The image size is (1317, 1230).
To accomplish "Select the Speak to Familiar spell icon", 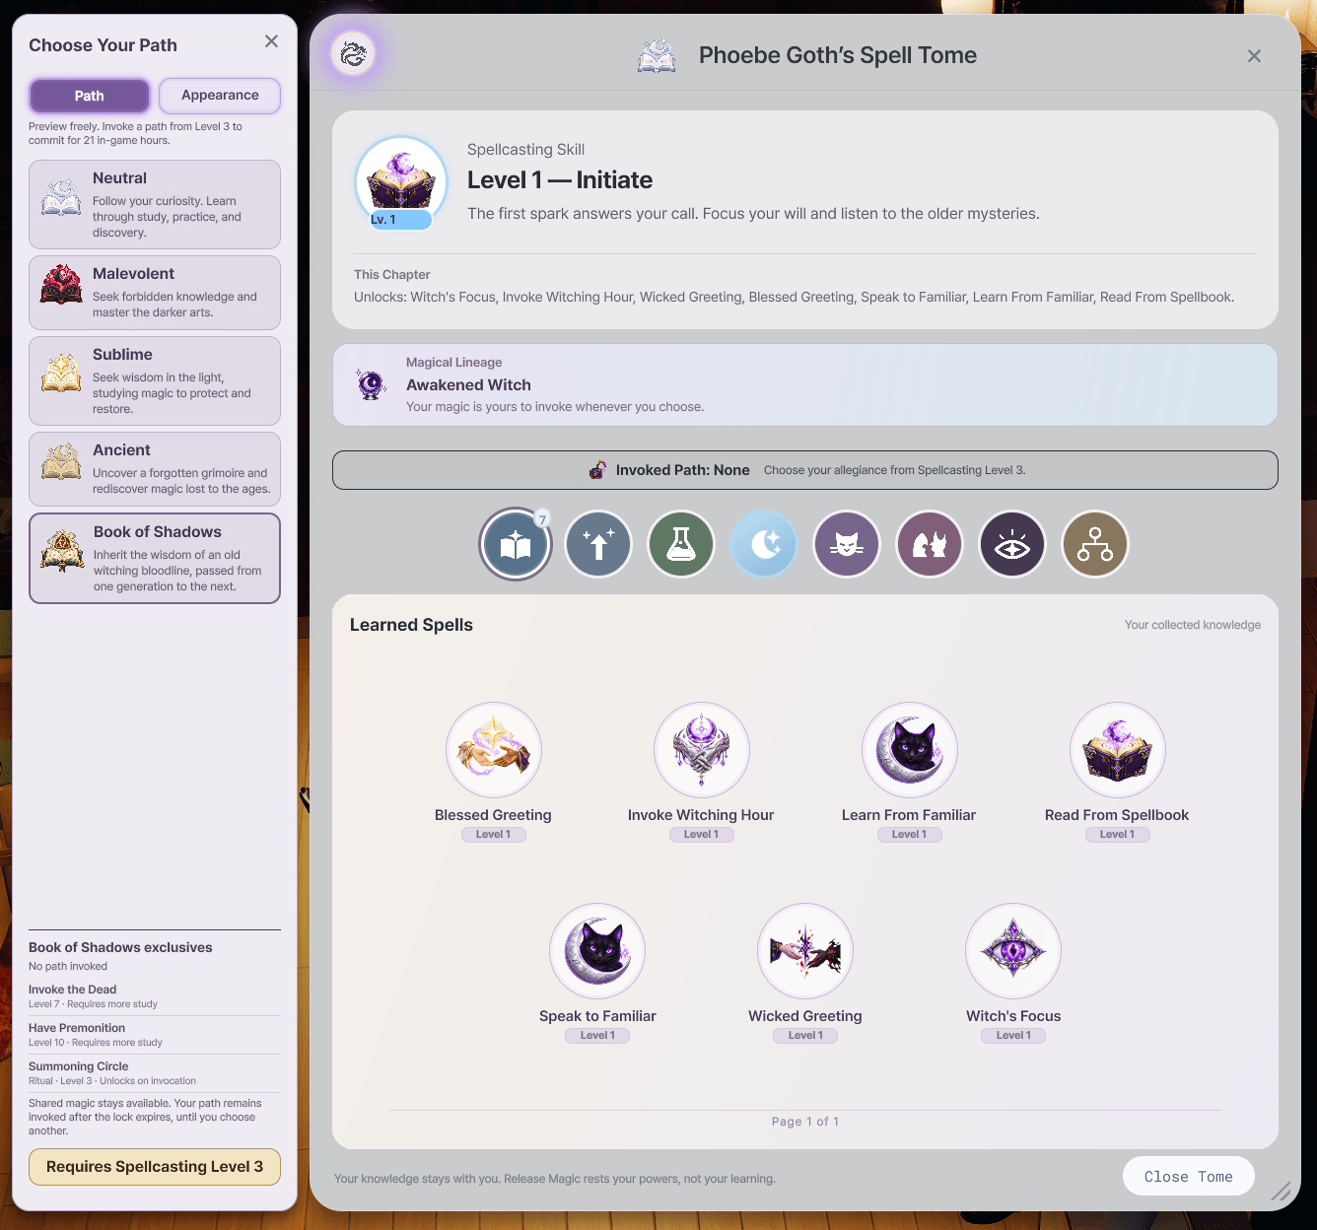I will [597, 951].
